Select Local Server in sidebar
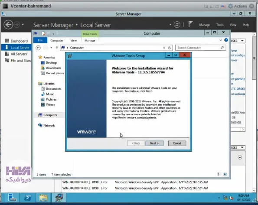This screenshot has width=258, height=205. (x=16, y=48)
